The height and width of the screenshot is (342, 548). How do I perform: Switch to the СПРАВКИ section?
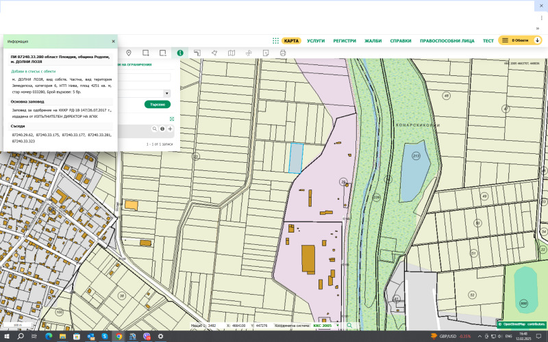[401, 41]
